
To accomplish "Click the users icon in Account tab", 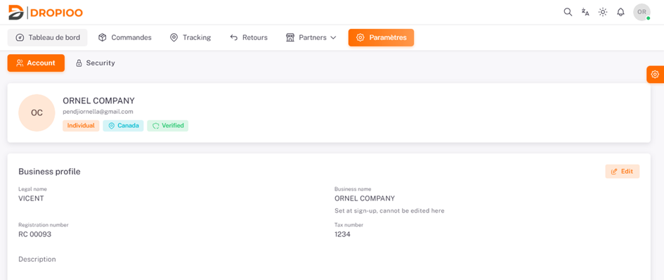I will (20, 63).
